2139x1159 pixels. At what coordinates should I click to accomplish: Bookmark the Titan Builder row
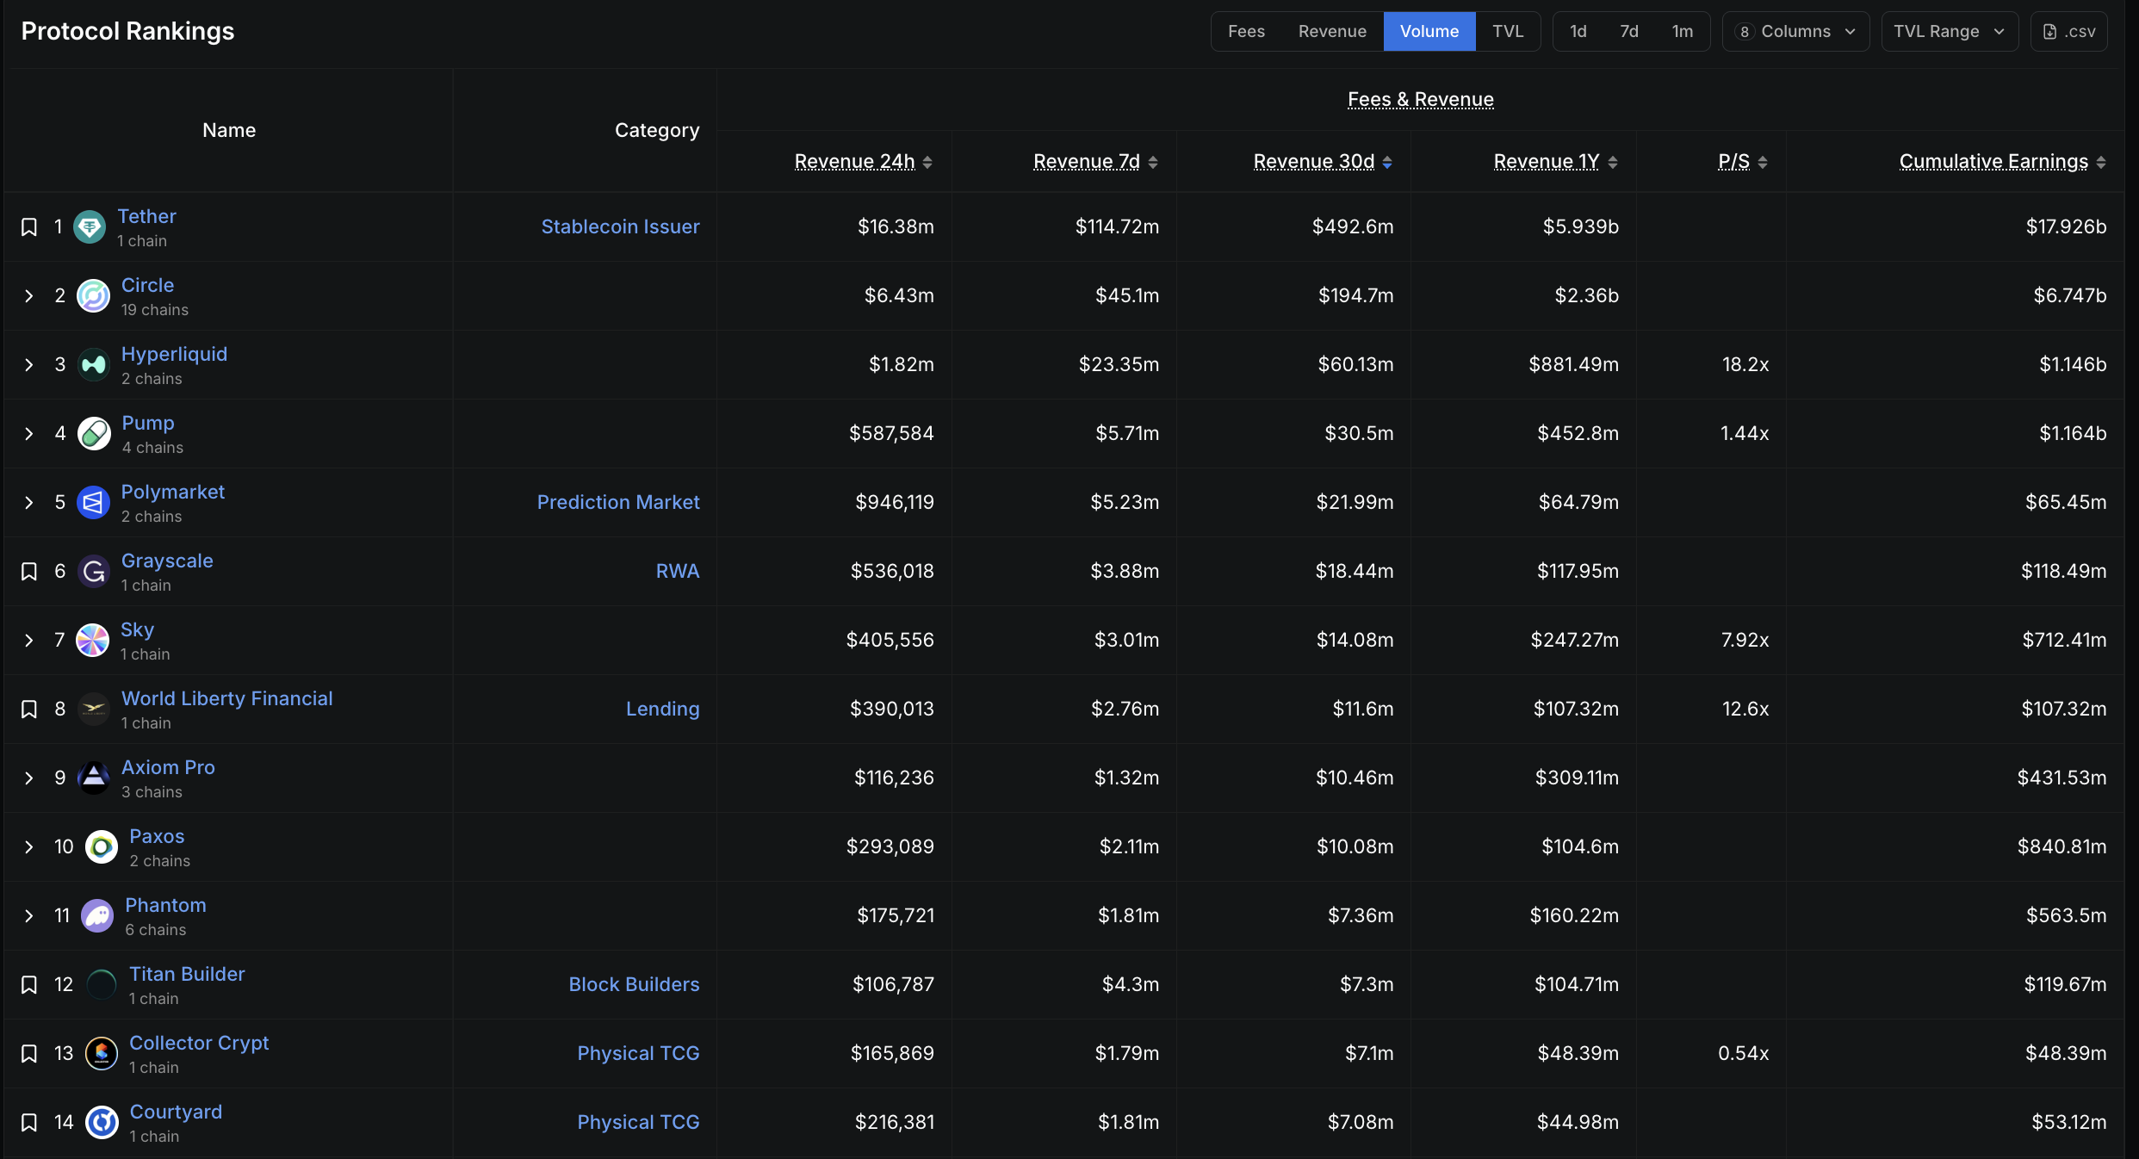(x=29, y=985)
